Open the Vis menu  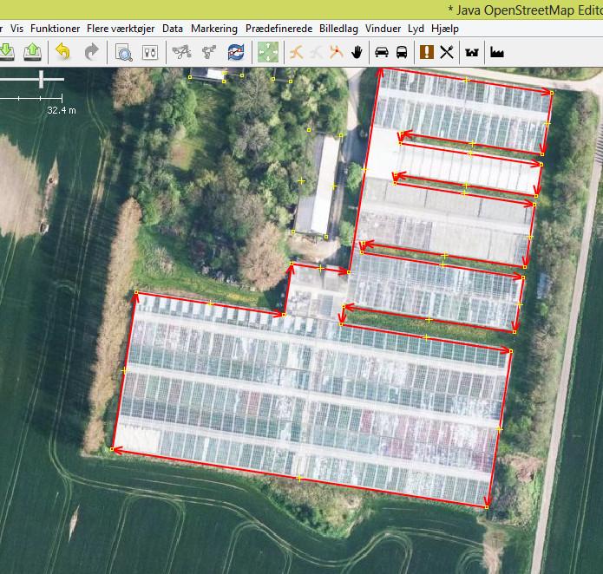click(17, 29)
